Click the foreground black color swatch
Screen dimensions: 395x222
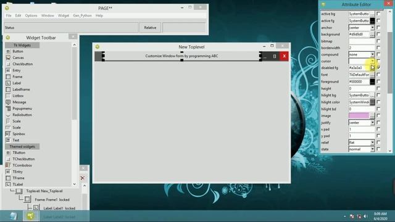(x=372, y=81)
